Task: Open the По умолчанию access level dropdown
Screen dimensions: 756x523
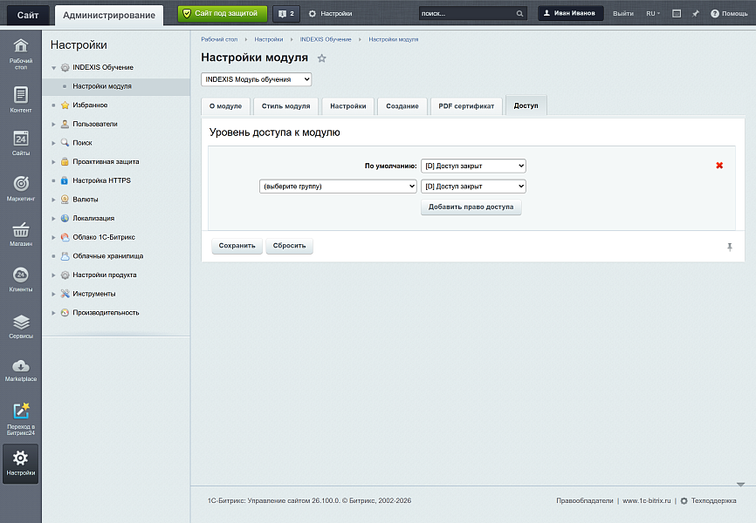Action: [473, 166]
